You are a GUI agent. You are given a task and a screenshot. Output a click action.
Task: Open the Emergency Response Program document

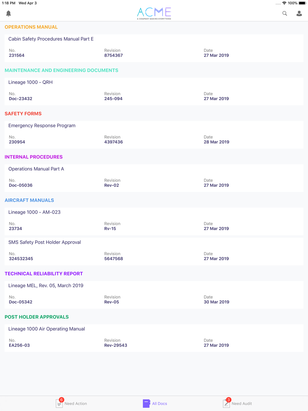42,126
